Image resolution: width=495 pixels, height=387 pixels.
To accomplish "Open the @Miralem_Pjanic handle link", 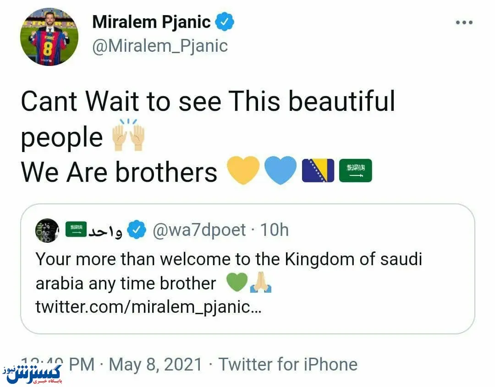I will click(159, 45).
